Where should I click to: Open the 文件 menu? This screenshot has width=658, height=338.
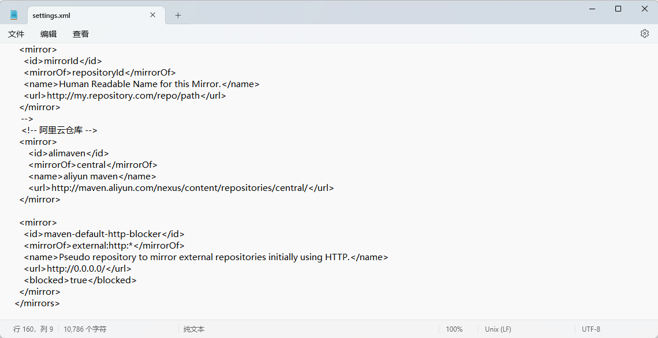pyautogui.click(x=16, y=34)
